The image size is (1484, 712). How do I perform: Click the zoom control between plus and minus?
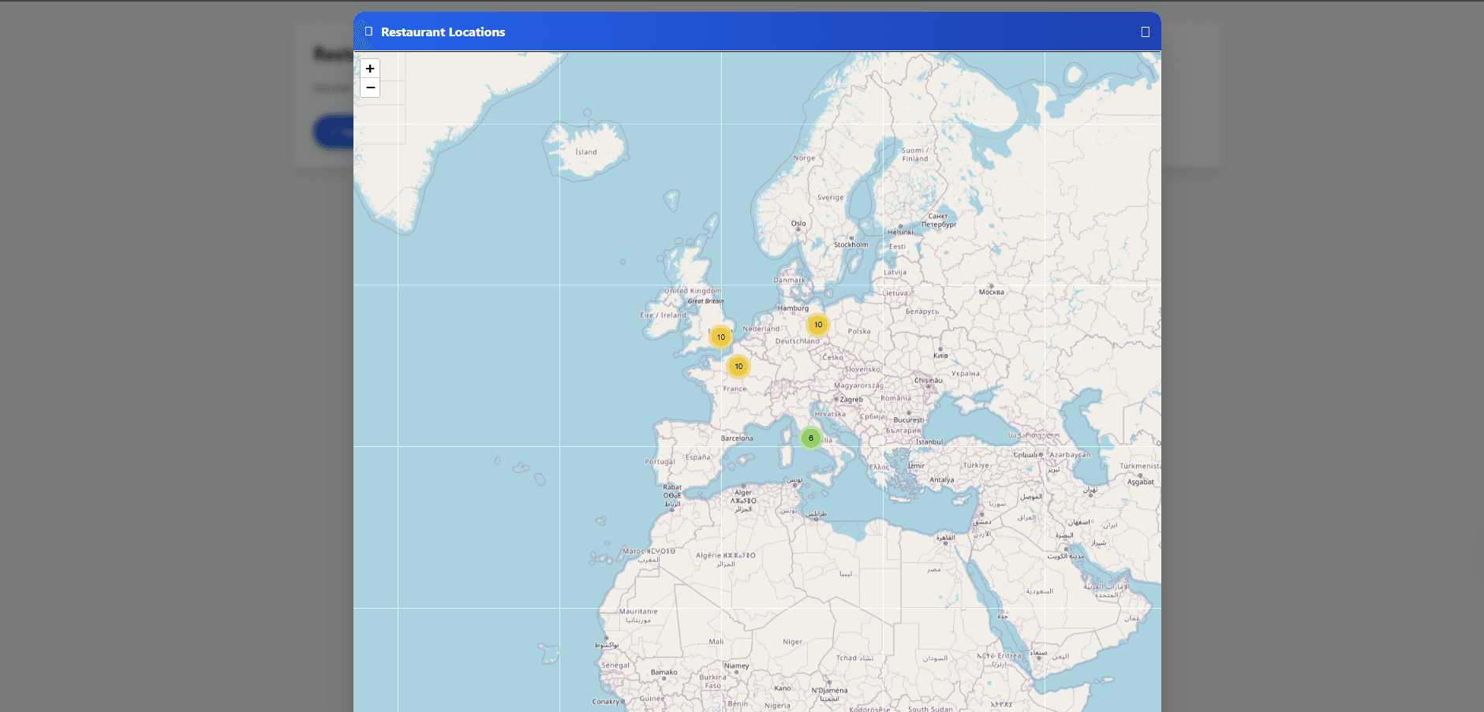click(x=369, y=78)
